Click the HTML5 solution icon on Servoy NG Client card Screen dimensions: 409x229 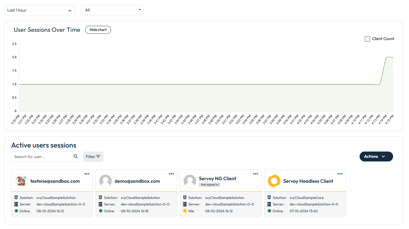185,198
